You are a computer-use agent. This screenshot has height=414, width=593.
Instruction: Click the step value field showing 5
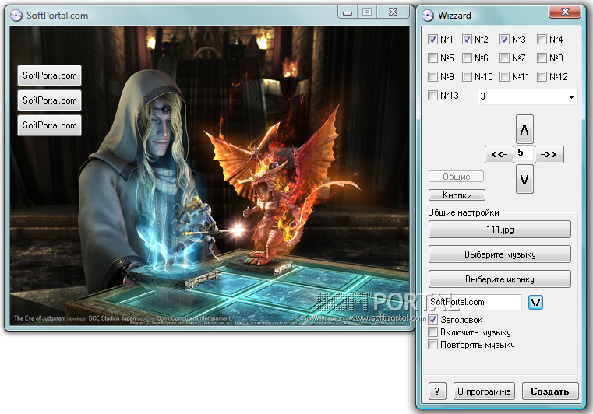pos(524,153)
